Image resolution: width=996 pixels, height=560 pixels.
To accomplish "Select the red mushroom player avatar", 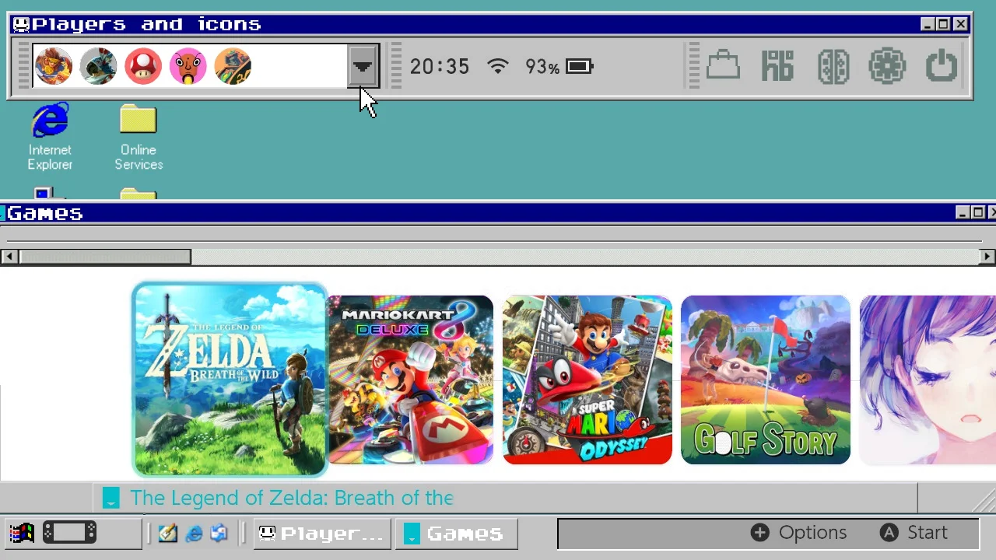I will 143,66.
